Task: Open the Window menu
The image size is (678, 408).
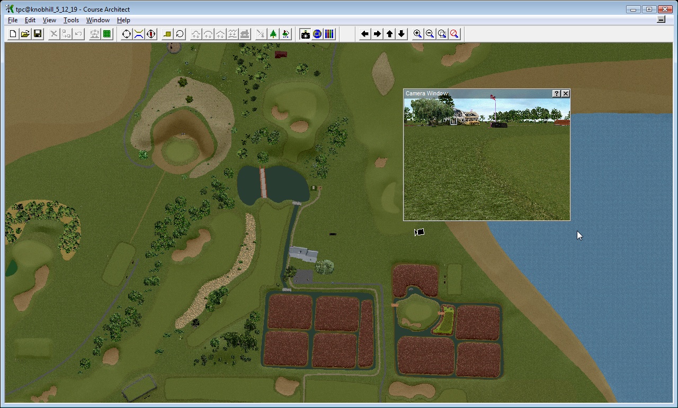Action: coord(98,20)
